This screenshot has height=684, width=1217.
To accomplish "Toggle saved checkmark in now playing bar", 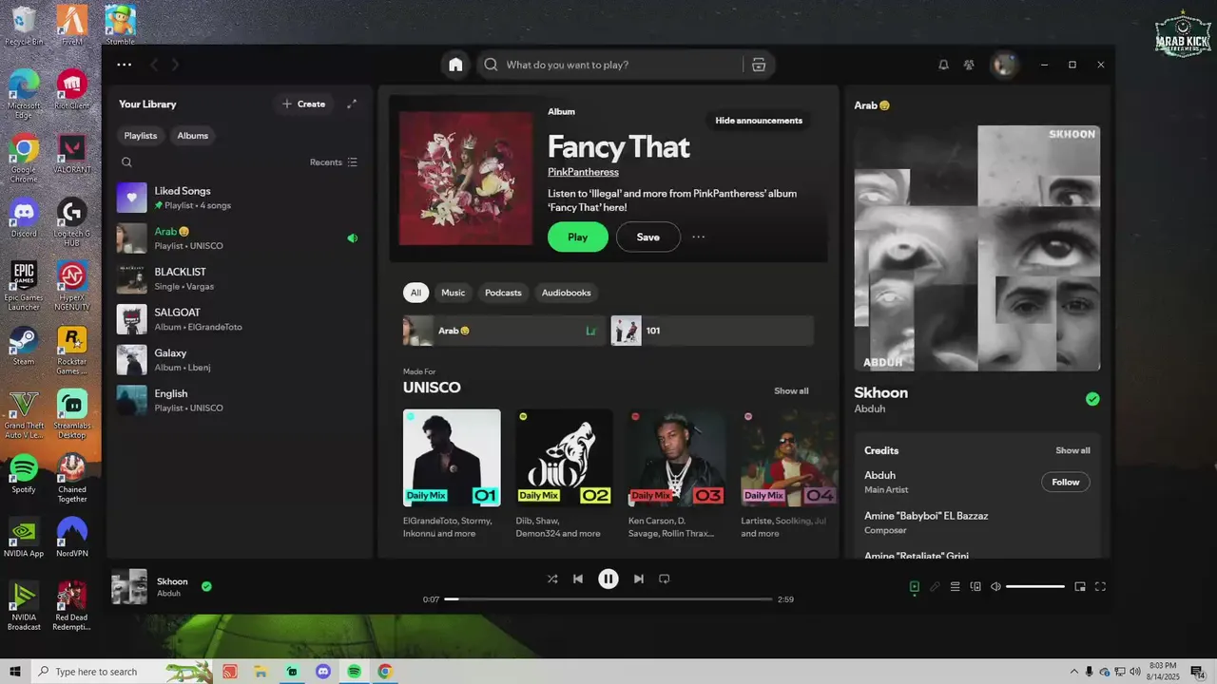I will 206,586.
